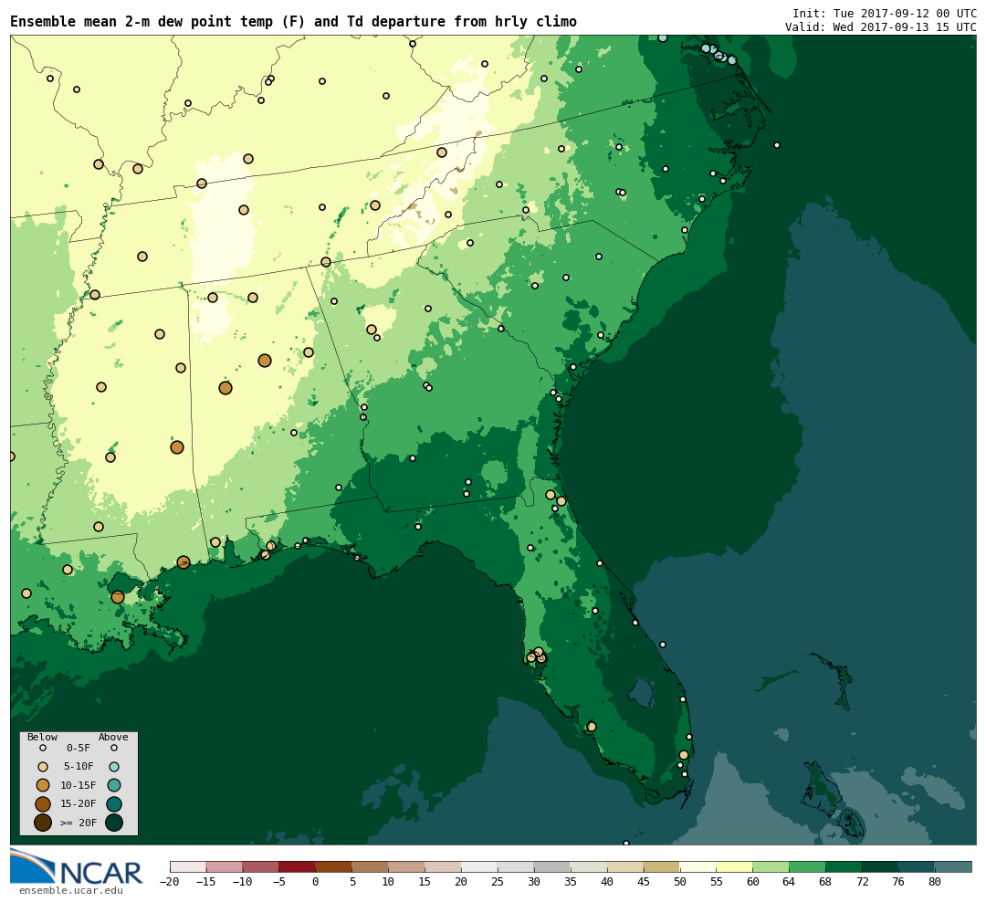Screen dimensions: 986x902
Task: Click the Above 5-10F light teal circle in legend
Action: (114, 767)
